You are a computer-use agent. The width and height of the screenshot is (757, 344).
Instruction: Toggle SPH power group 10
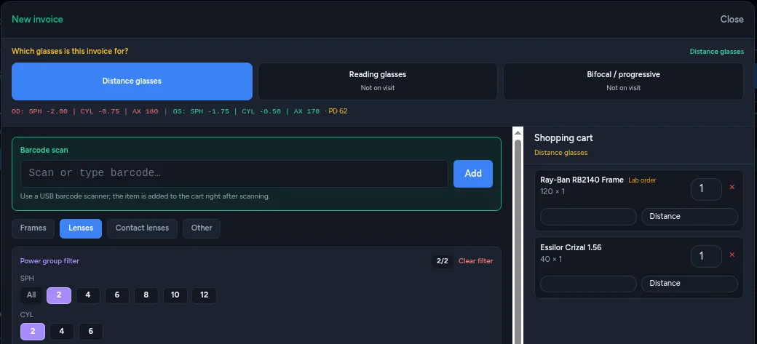coord(175,295)
